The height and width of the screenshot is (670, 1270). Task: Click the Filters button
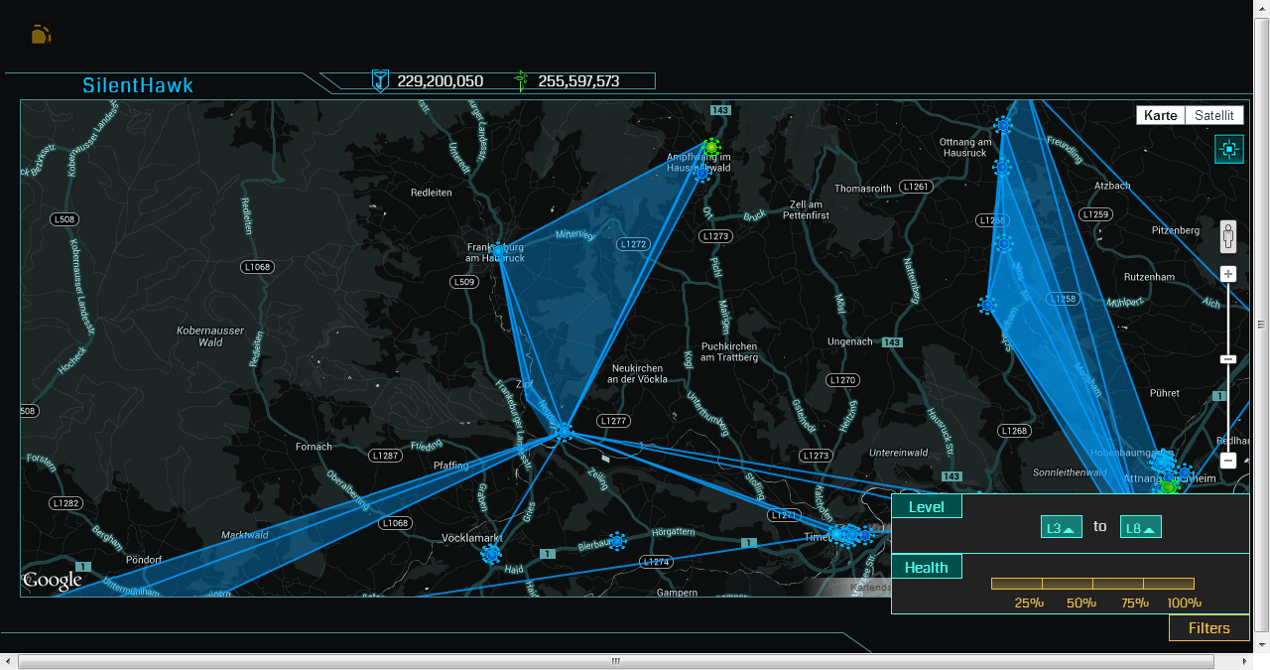pos(1208,627)
